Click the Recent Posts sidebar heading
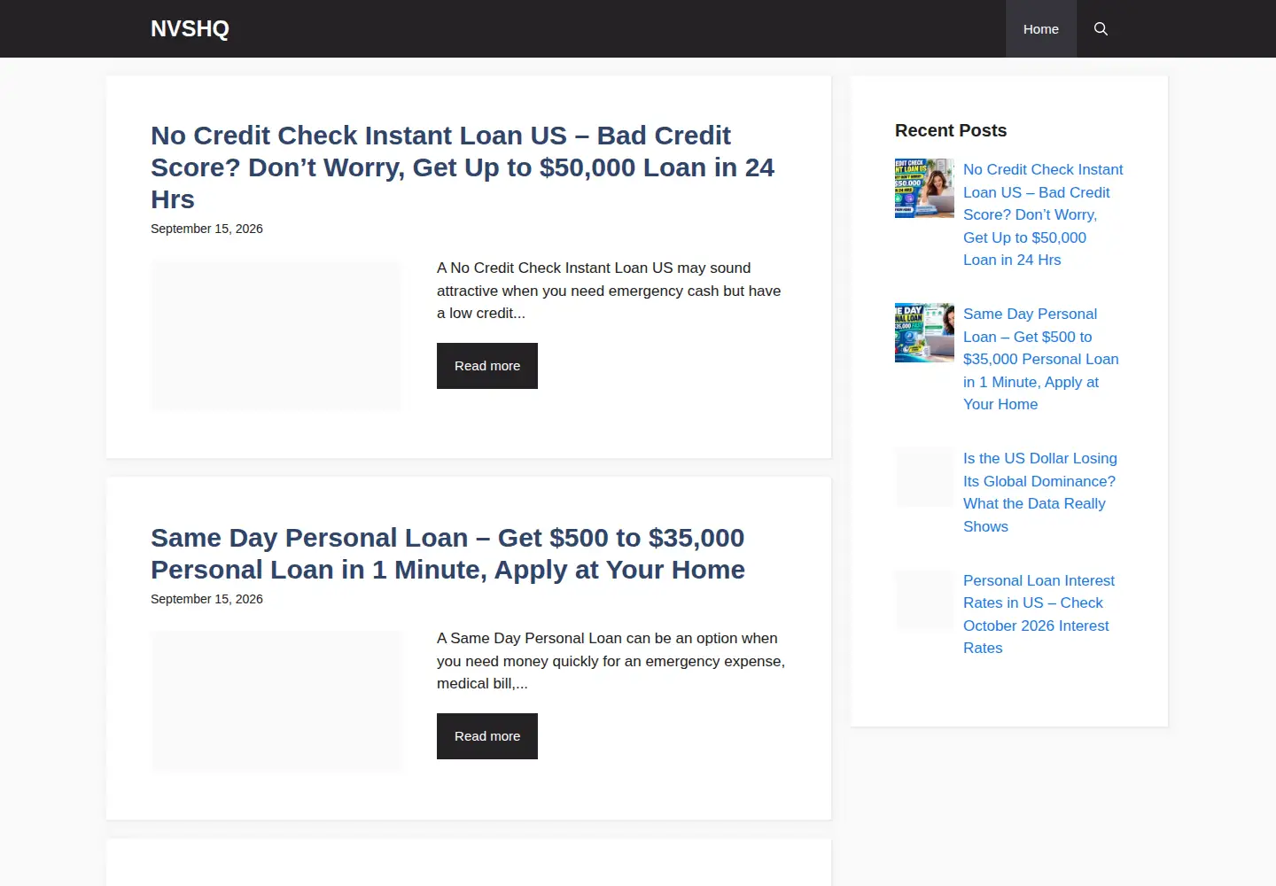The image size is (1276, 886). pyautogui.click(x=951, y=130)
